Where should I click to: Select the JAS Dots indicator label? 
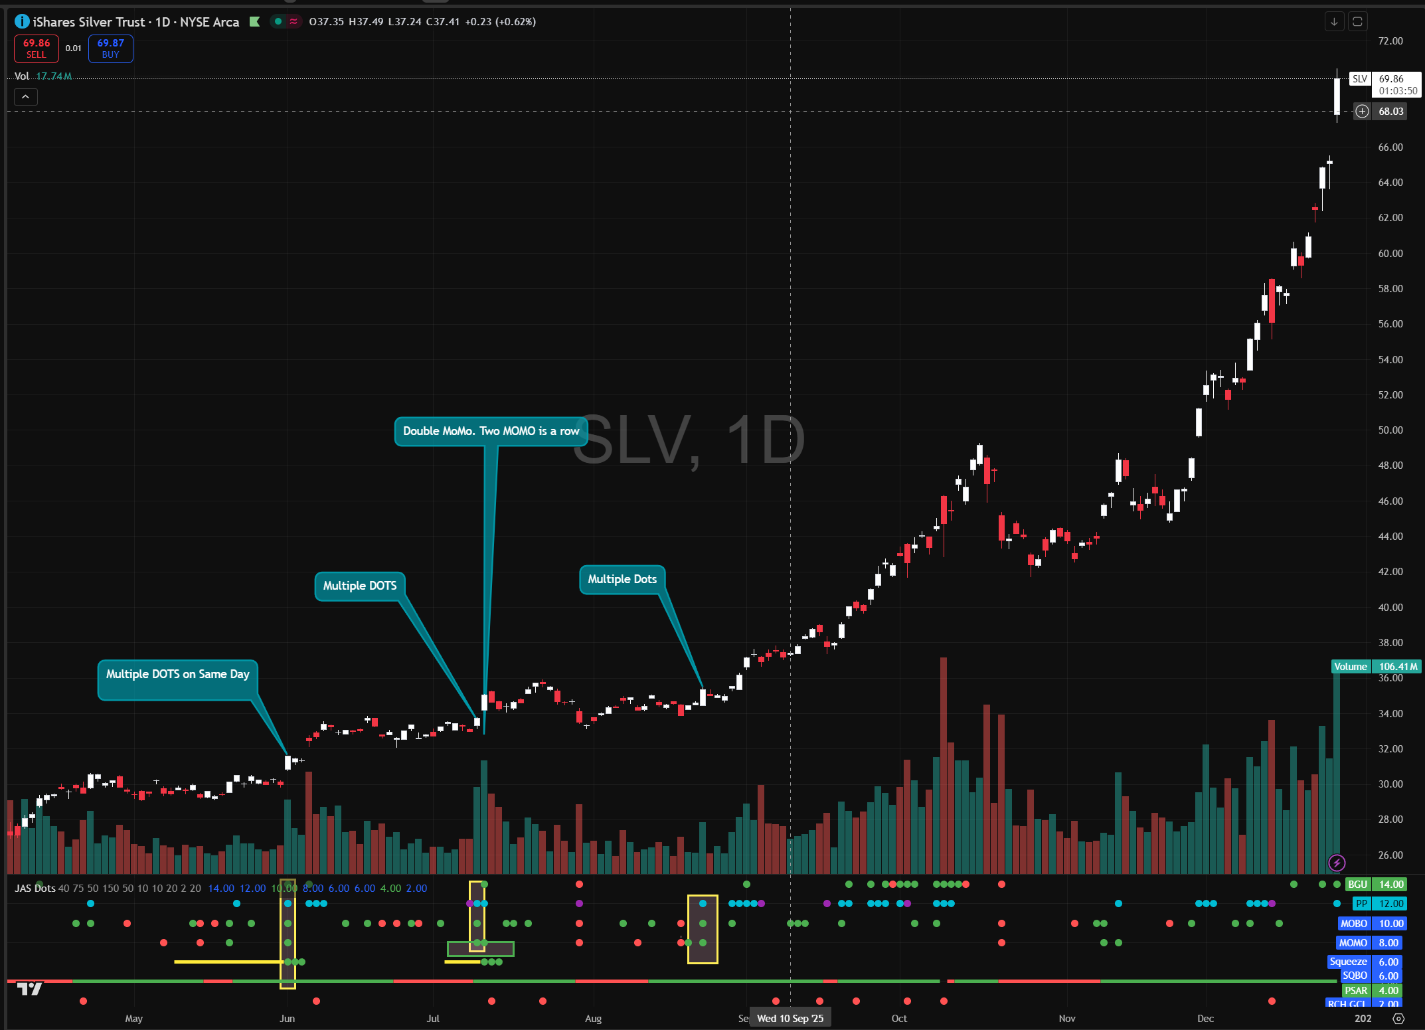[35, 888]
